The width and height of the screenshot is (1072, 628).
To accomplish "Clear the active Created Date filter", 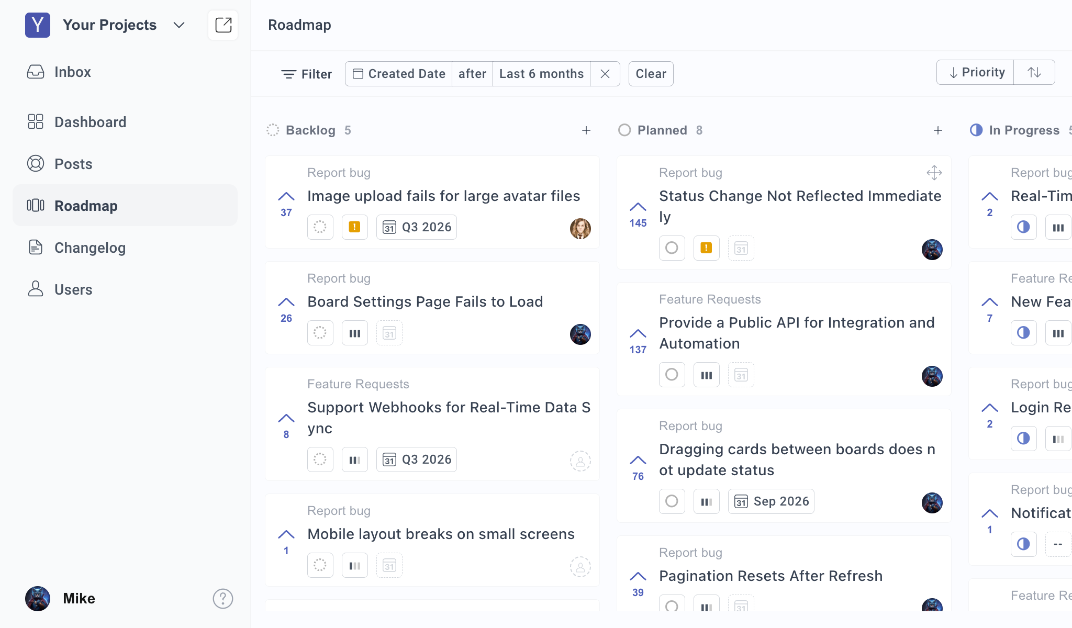I will [x=605, y=73].
